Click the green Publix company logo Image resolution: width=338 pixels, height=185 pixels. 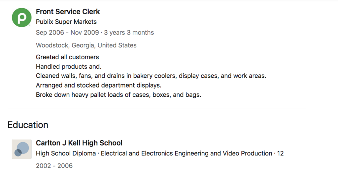tap(22, 17)
